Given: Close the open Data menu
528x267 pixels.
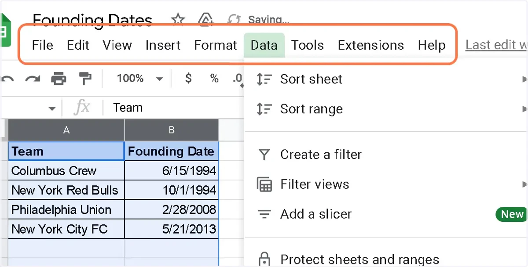Looking at the screenshot, I should coord(264,45).
